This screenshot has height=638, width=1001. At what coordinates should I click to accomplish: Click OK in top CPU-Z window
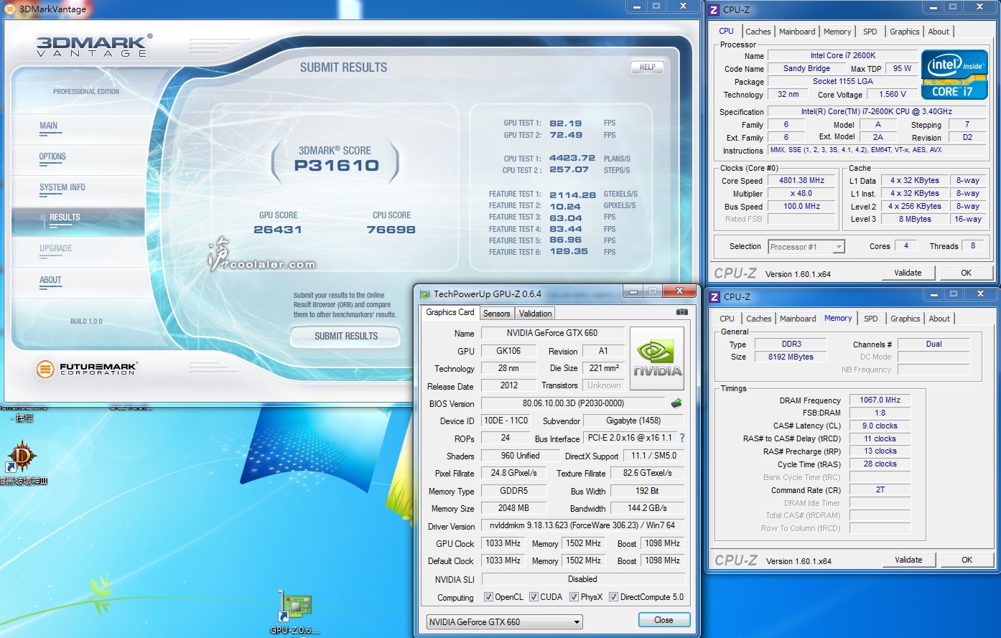point(966,273)
